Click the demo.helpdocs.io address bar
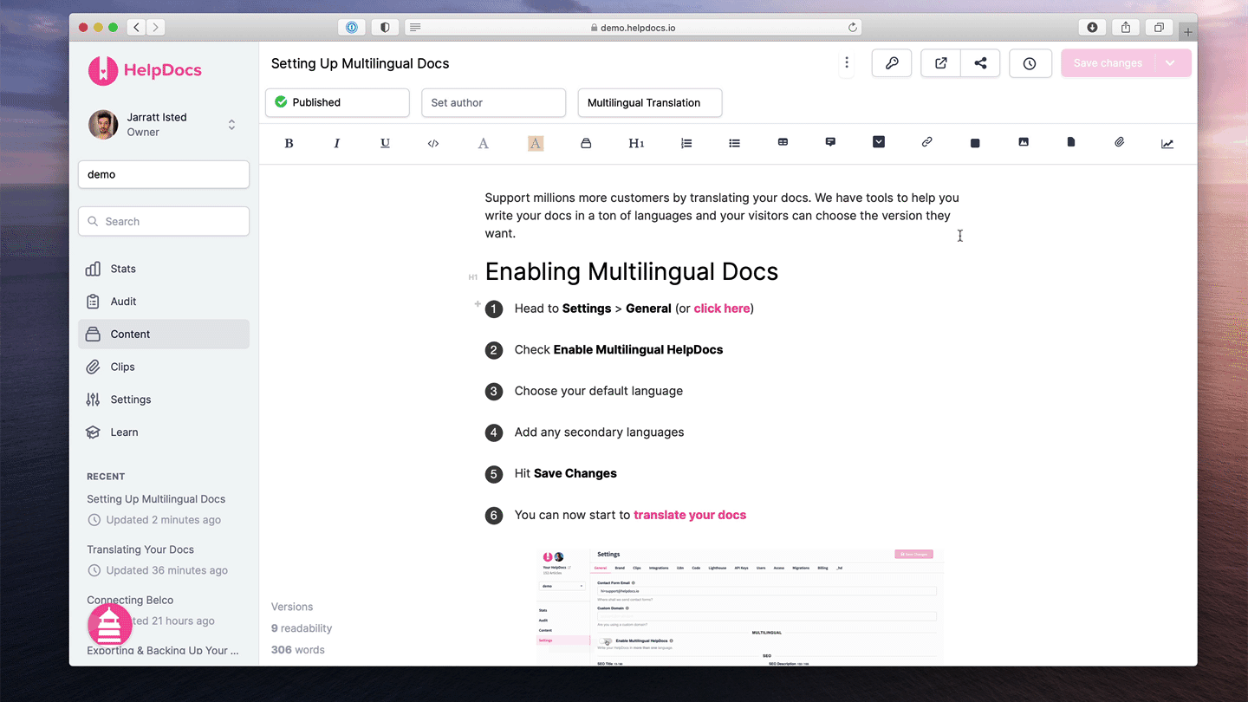 (x=633, y=28)
